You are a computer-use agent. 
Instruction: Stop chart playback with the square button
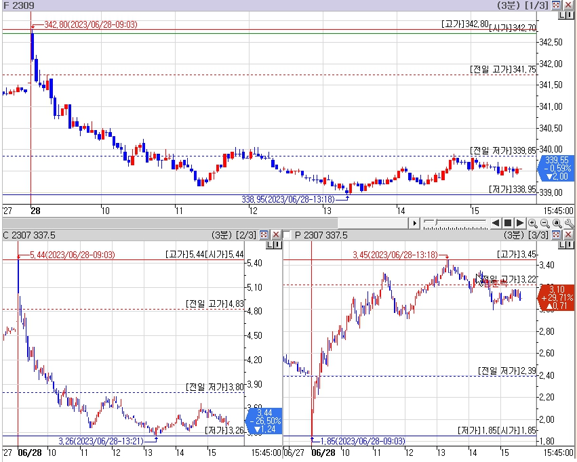tap(508, 223)
